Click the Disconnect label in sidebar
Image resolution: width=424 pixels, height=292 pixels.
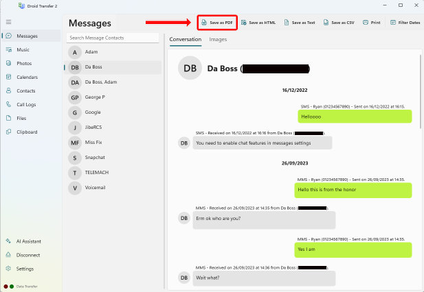point(28,255)
